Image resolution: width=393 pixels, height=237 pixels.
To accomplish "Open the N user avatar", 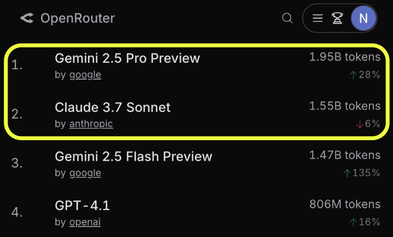I will [363, 18].
